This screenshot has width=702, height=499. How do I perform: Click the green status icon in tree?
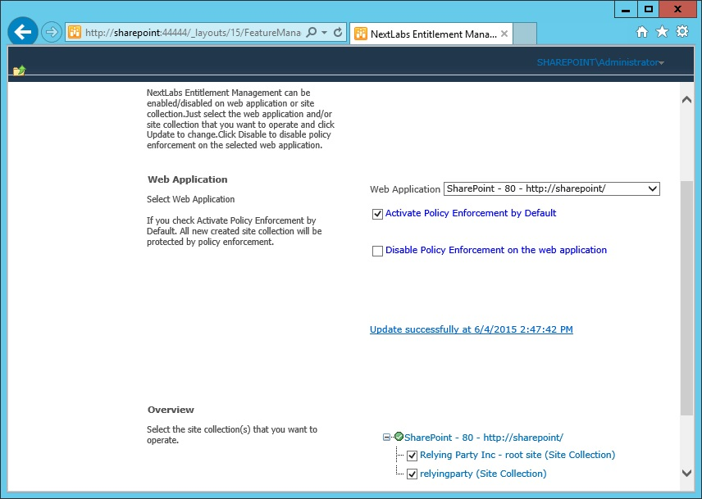399,437
